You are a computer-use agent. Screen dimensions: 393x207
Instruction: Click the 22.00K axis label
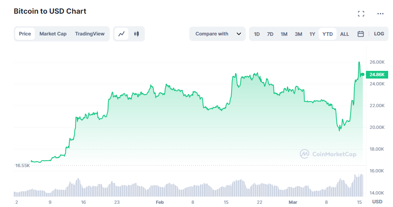[x=377, y=106]
